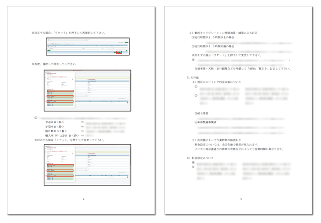Viewport: 321px width, 223px height.
Task: Click the sentence 料金設定については、全国各地で格差が見られます
Action: pos(227,145)
